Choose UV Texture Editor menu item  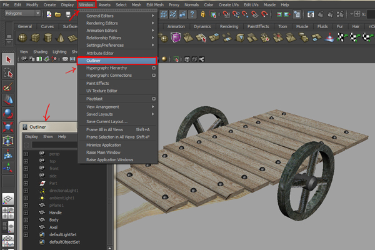click(117, 91)
